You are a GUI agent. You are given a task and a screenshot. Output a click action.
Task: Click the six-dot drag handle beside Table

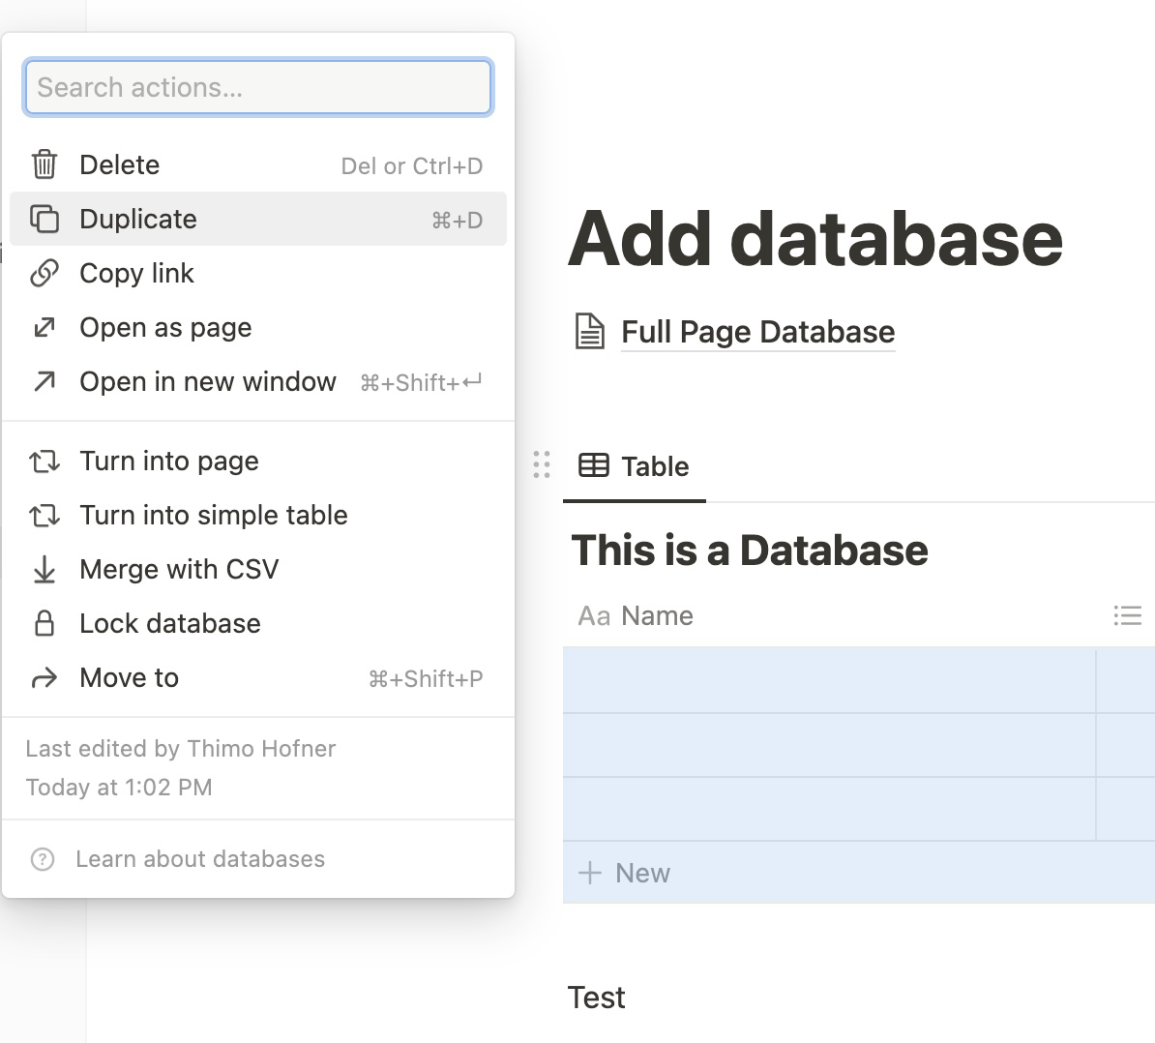click(x=542, y=465)
